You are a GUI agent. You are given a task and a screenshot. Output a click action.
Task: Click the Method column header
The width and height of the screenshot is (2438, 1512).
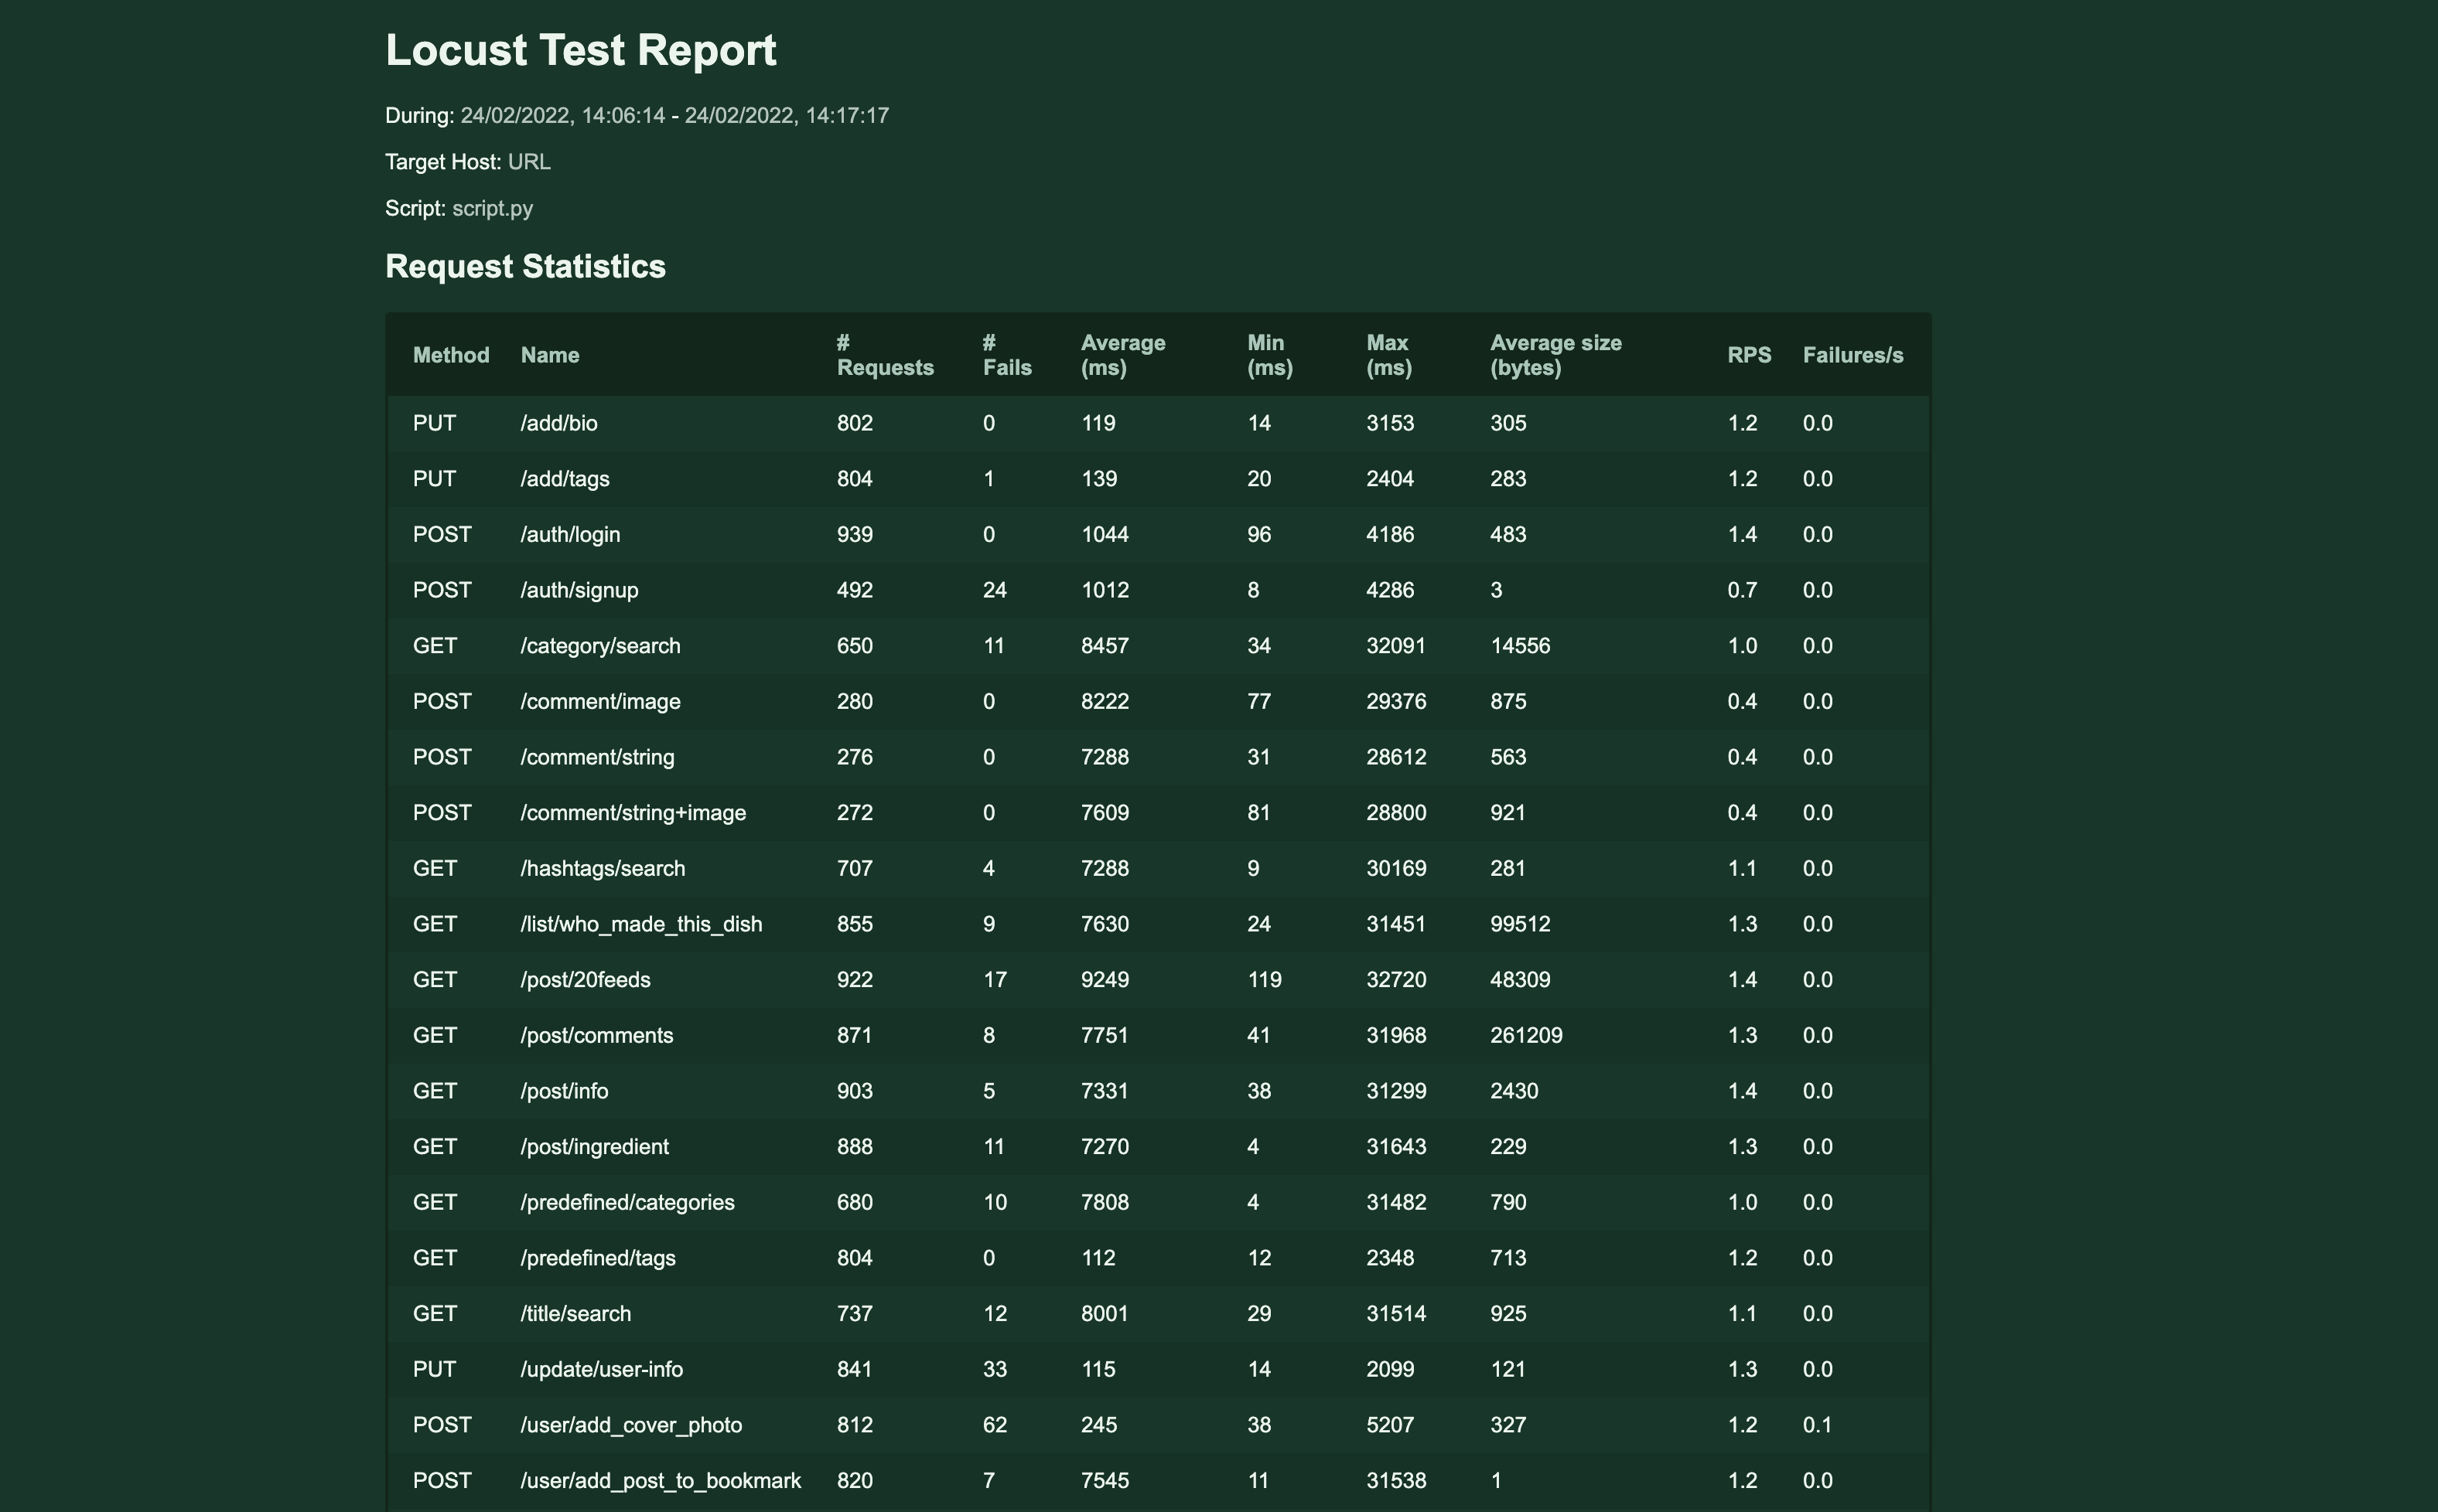pyautogui.click(x=451, y=355)
